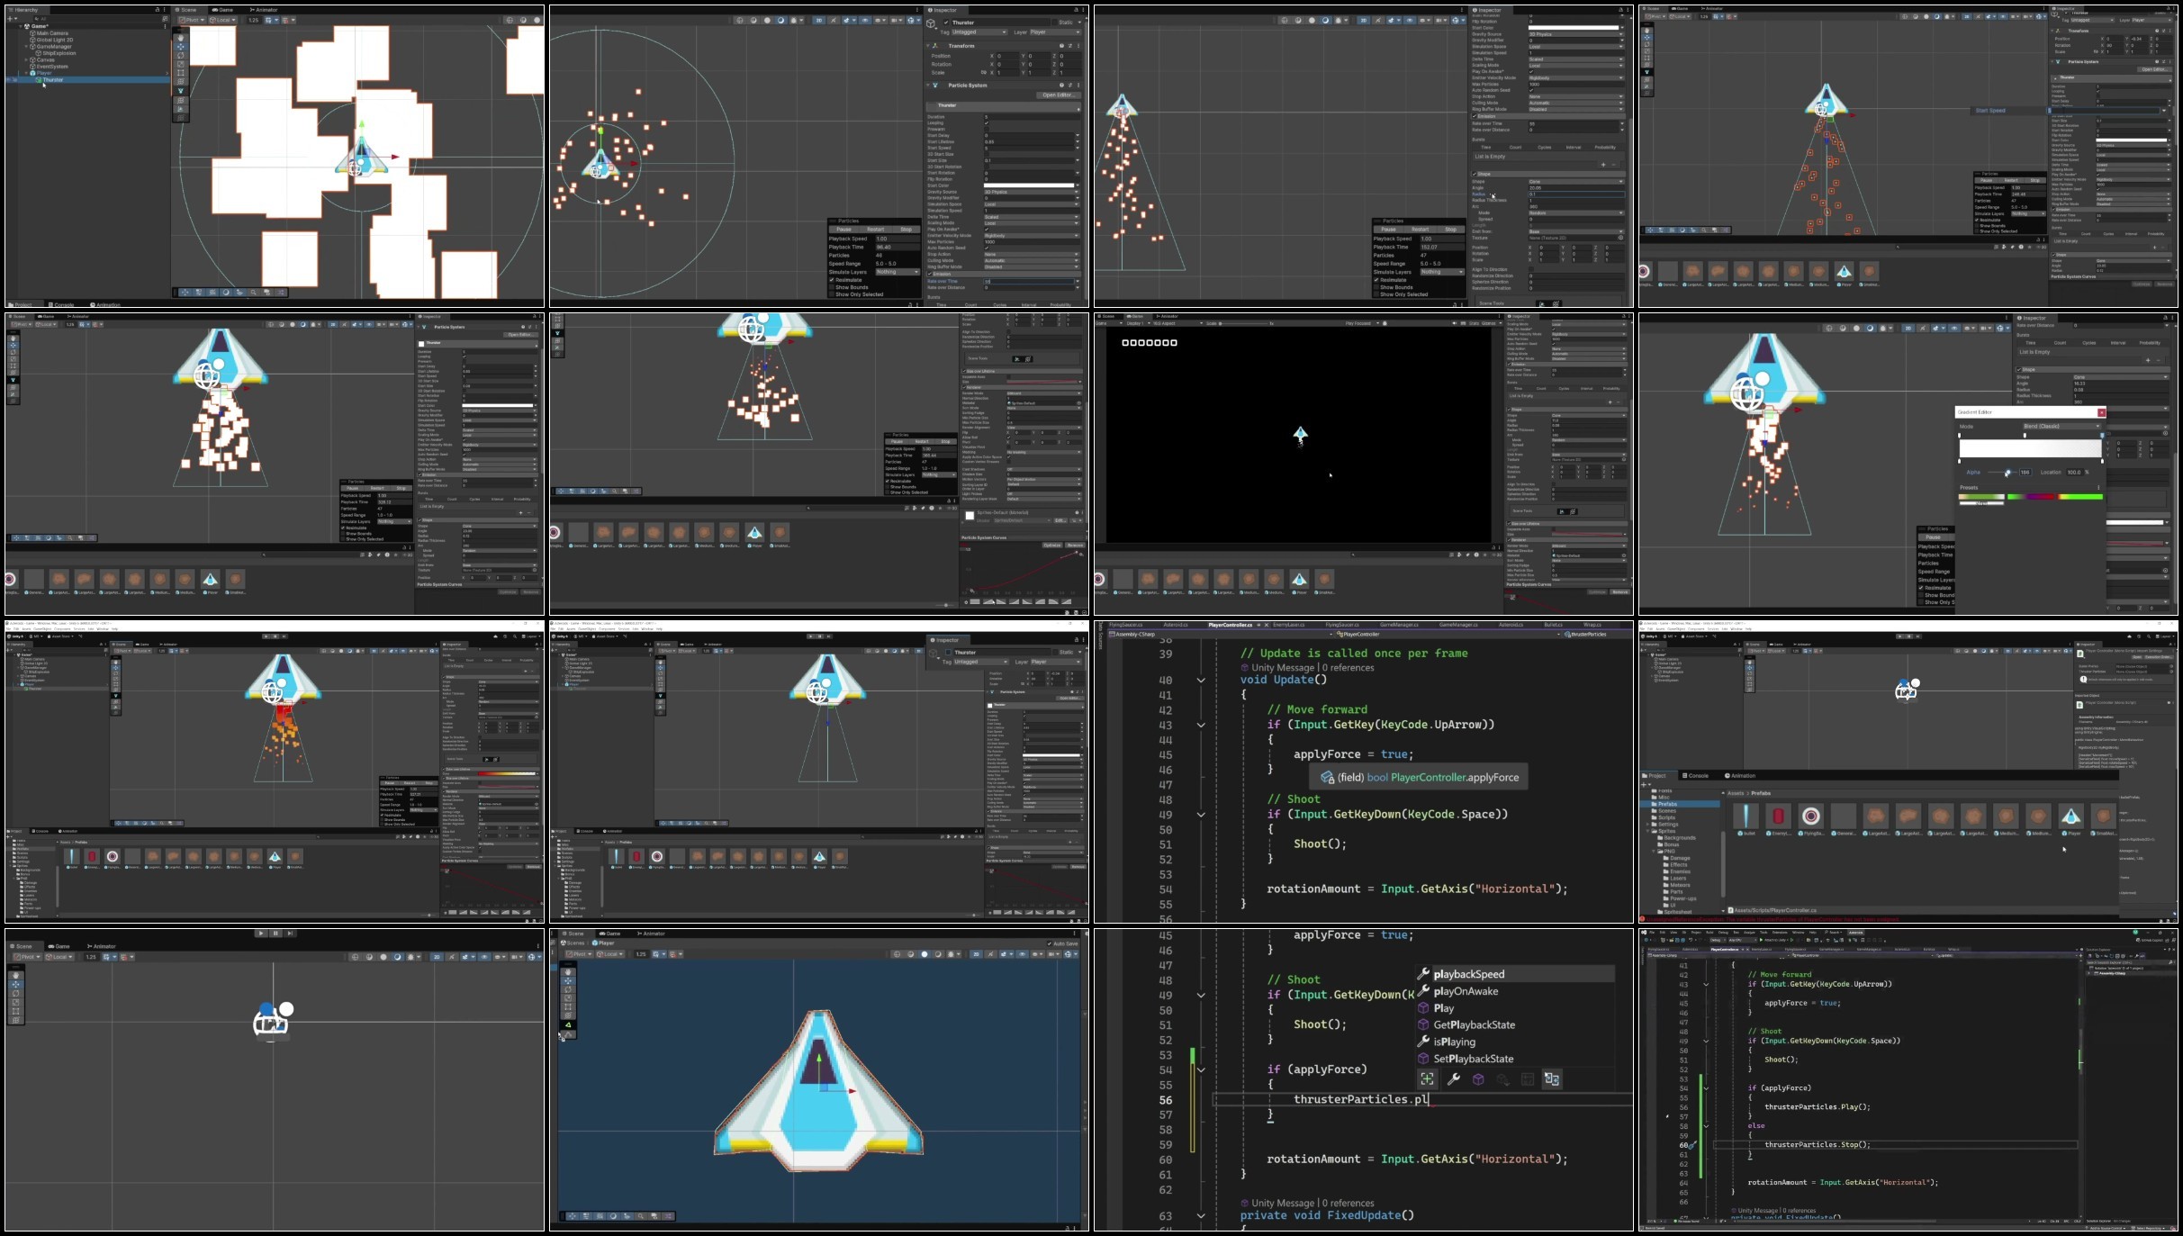Select the Hand tool in the white-squares scene frame
The height and width of the screenshot is (1236, 2183).
coord(180,38)
